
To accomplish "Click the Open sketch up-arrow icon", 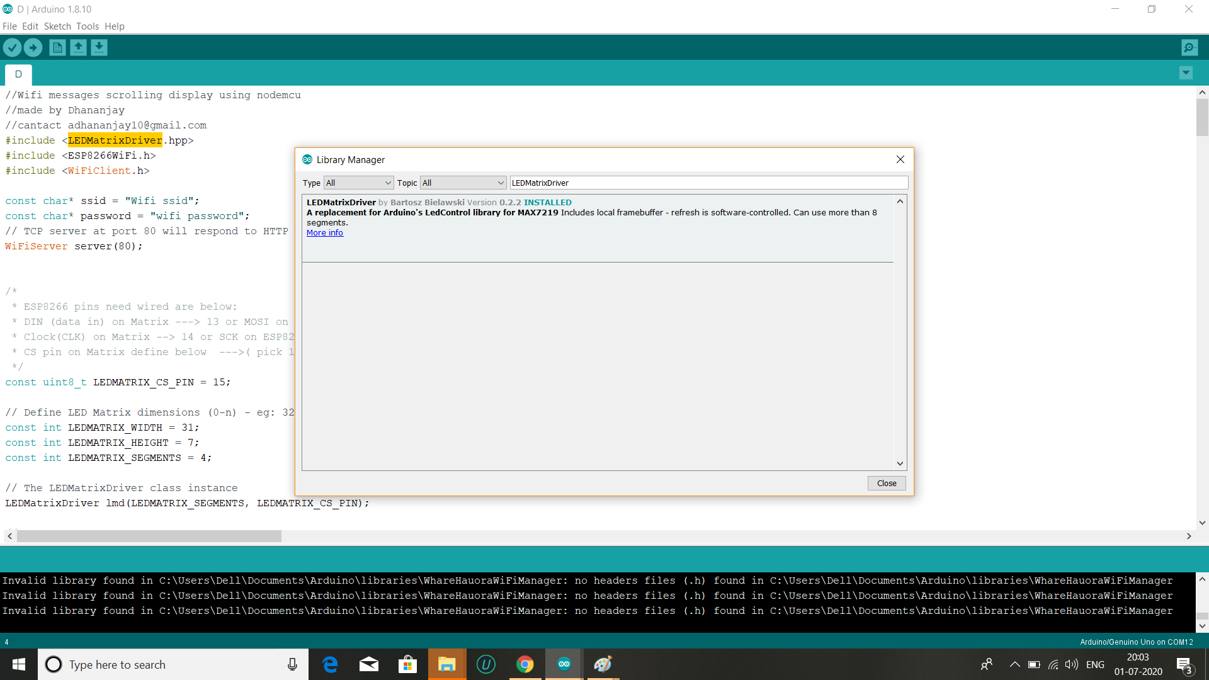I will pyautogui.click(x=78, y=47).
